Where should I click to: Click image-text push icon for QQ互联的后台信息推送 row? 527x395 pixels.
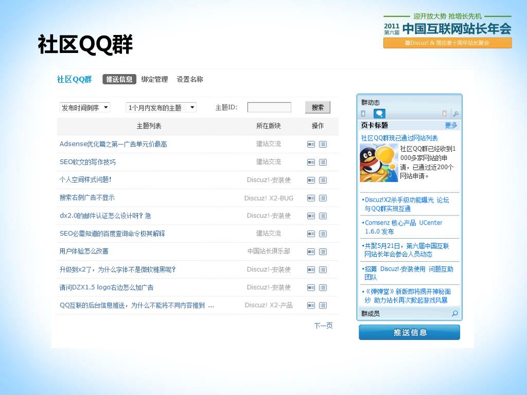tap(311, 306)
